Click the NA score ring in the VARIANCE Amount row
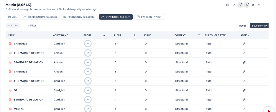The image size is (276, 112). click(x=88, y=72)
